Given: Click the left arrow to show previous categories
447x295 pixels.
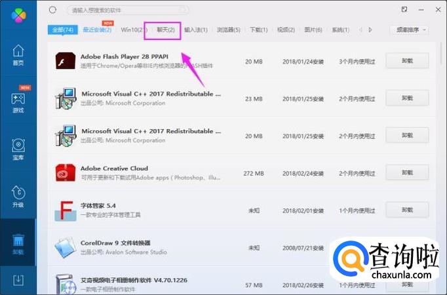Looking at the screenshot, I should [x=360, y=29].
